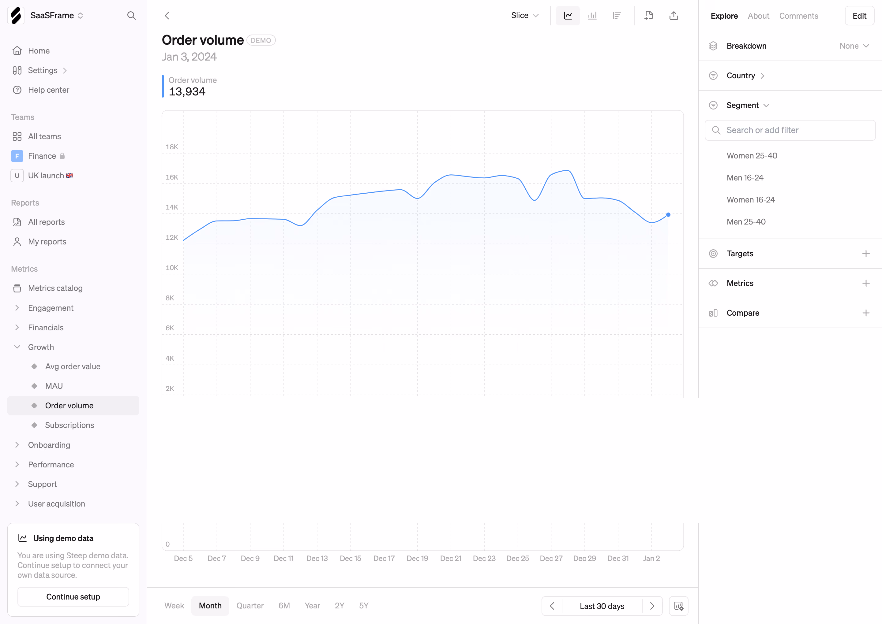Screen dimensions: 882x624
Task: Expand the Country filter
Action: [745, 76]
